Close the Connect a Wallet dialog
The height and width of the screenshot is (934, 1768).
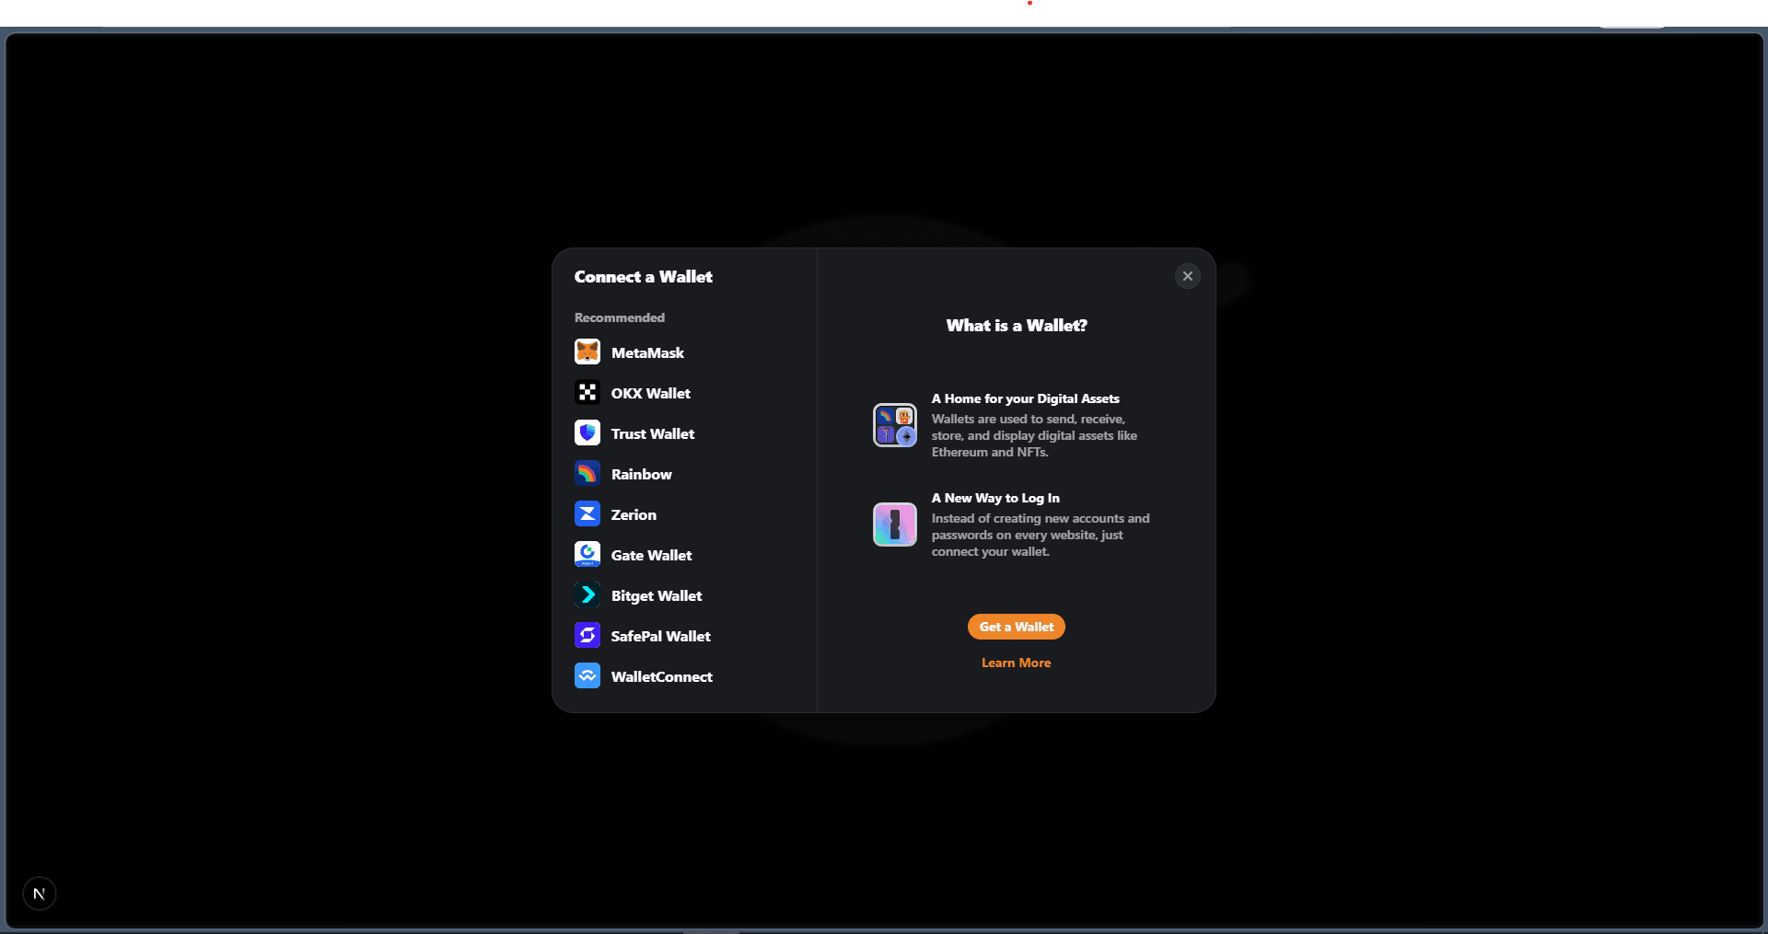click(1188, 276)
